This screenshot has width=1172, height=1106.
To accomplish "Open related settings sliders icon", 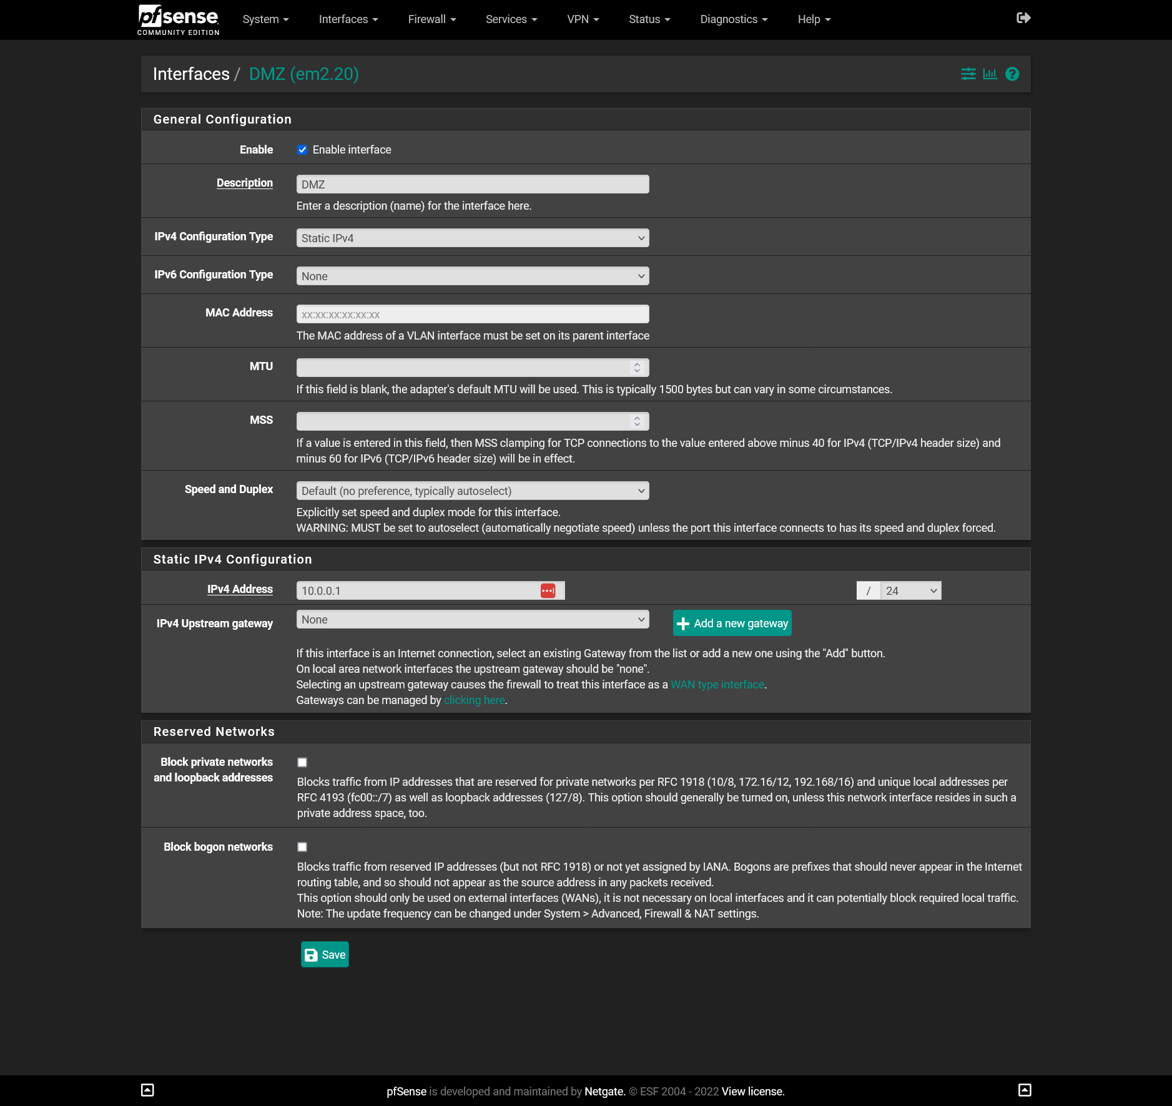I will pyautogui.click(x=968, y=74).
